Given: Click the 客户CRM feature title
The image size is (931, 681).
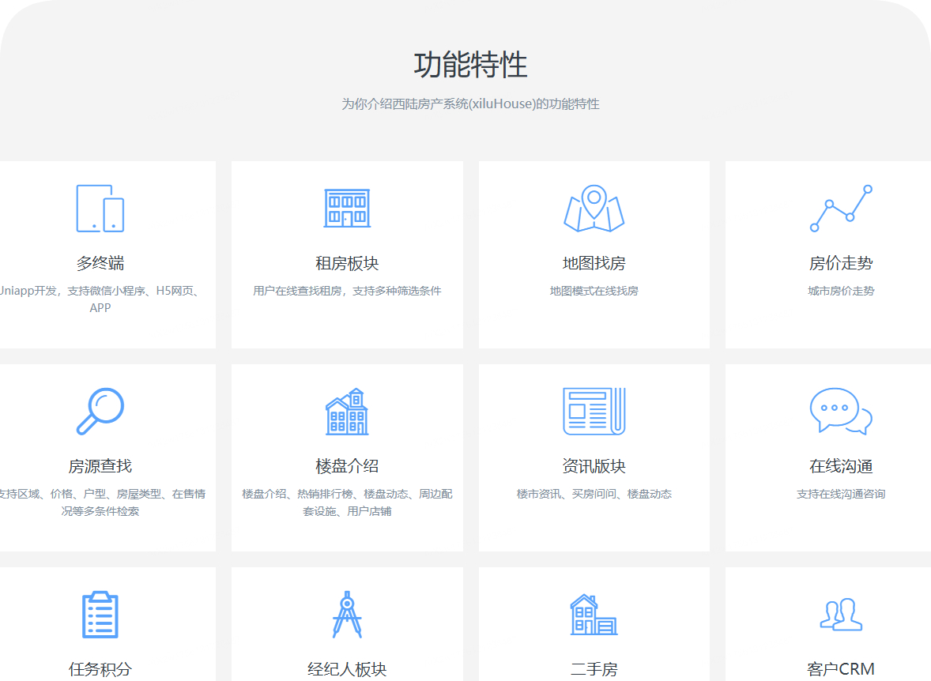Looking at the screenshot, I should pyautogui.click(x=840, y=668).
